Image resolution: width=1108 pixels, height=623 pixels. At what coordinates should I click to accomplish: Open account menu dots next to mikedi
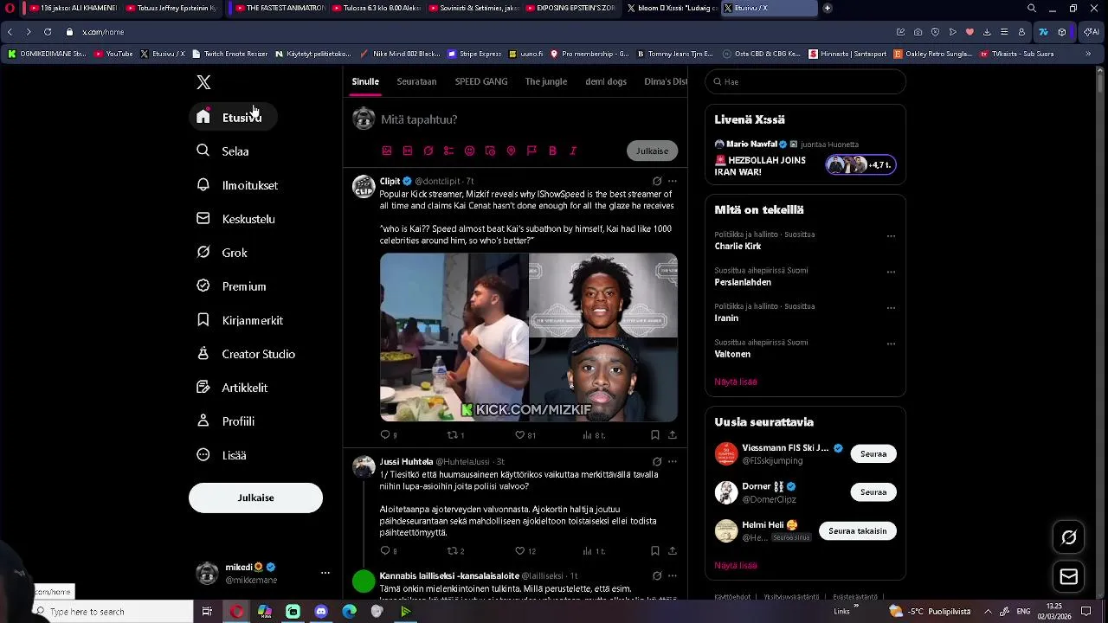coord(325,573)
